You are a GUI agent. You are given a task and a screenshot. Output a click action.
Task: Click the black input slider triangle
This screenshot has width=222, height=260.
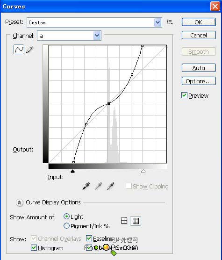[x=72, y=171]
